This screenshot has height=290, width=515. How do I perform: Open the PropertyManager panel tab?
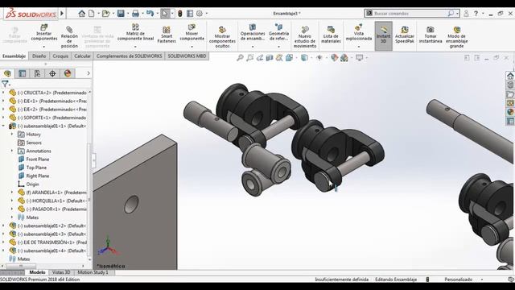coord(22,73)
